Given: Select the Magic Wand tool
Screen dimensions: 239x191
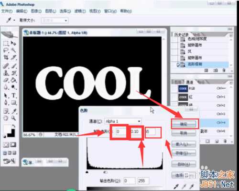Looking at the screenshot, I should 13,50.
